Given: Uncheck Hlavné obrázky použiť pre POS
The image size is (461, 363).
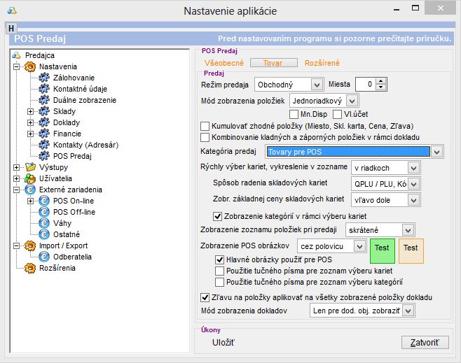Looking at the screenshot, I should [x=220, y=259].
